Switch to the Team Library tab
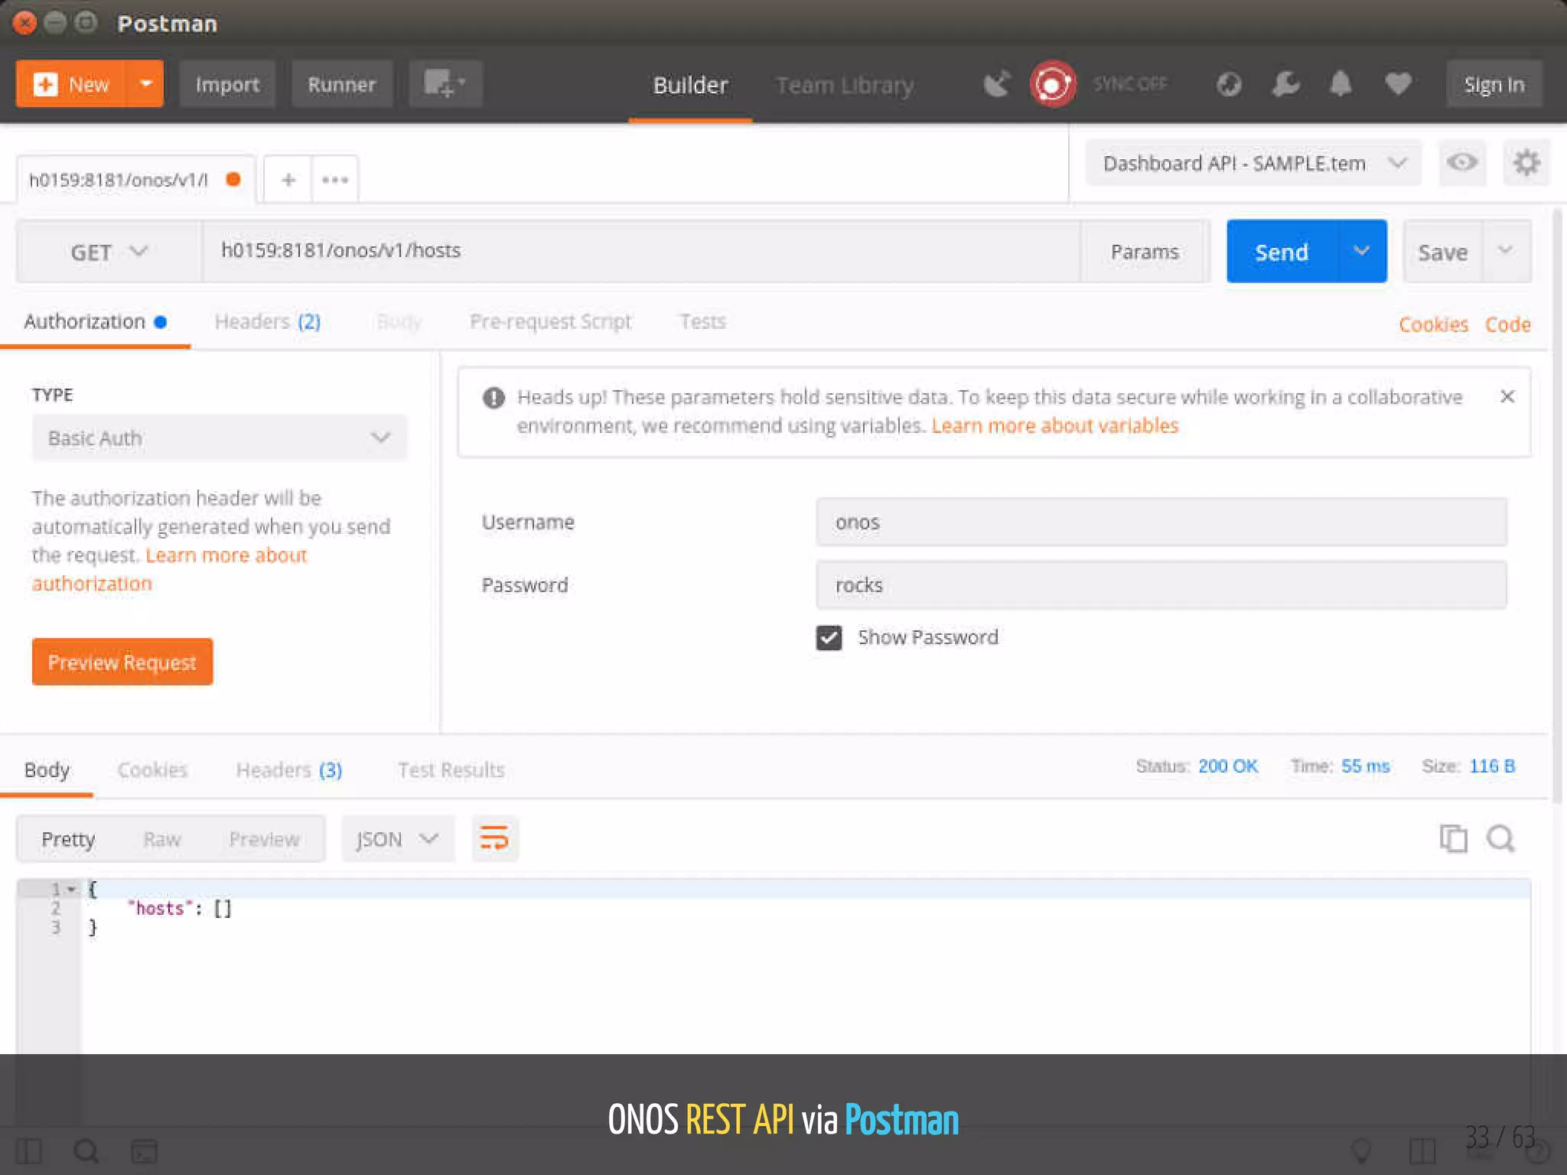 [845, 85]
